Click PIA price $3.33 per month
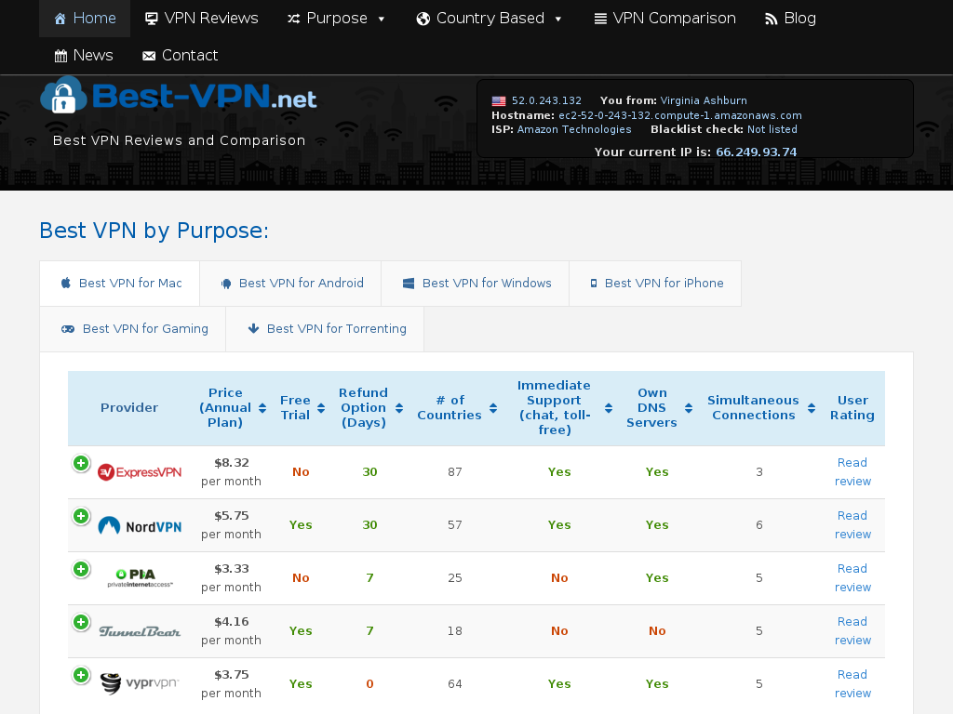Image resolution: width=953 pixels, height=714 pixels. pos(231,577)
